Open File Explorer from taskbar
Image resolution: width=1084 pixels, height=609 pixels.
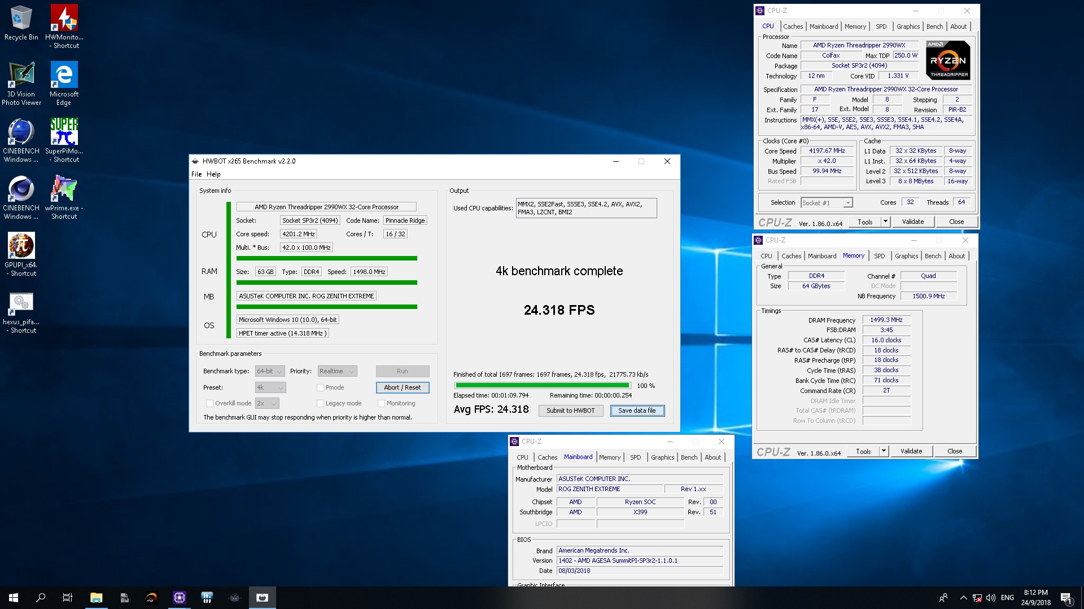pos(96,598)
